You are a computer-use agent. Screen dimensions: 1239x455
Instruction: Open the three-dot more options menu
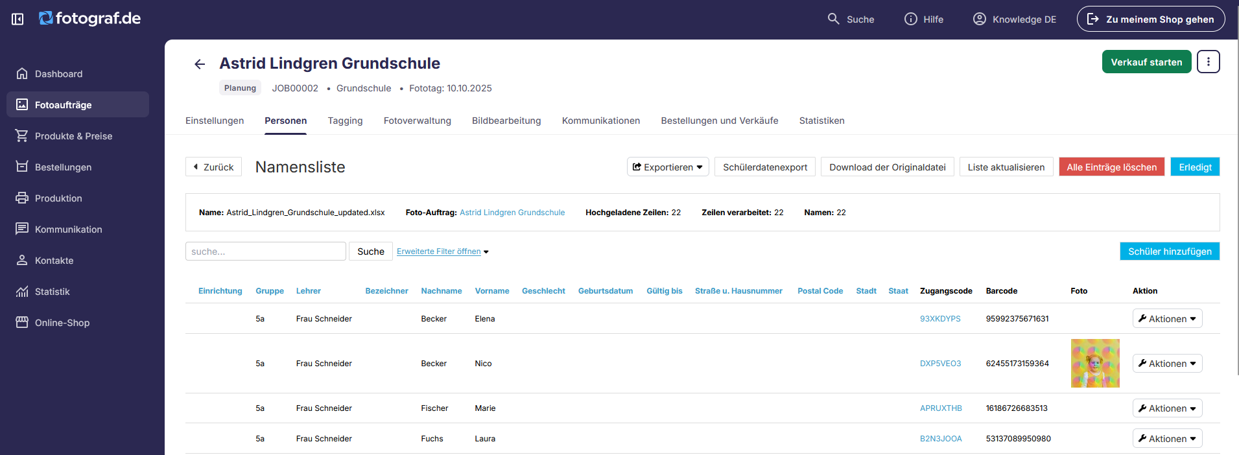pos(1208,62)
